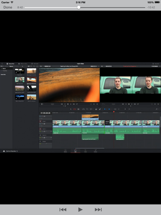This screenshot has width=161, height=215.
Task: Skip to the previous track icon
Action: [63, 210]
